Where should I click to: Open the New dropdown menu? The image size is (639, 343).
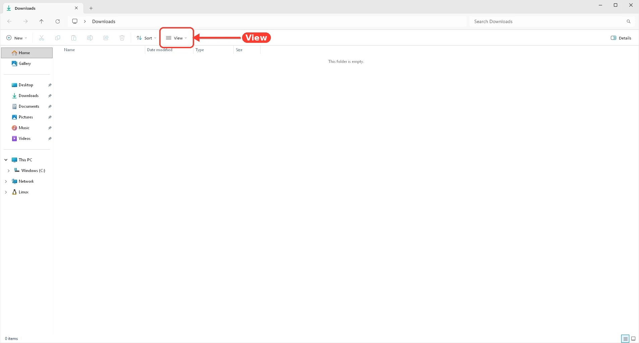(17, 38)
